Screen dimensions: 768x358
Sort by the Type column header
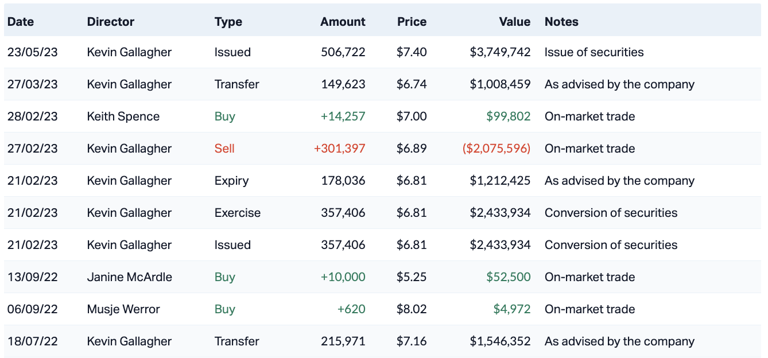[x=228, y=22]
